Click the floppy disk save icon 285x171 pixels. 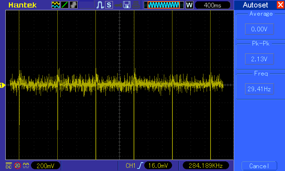127,5
